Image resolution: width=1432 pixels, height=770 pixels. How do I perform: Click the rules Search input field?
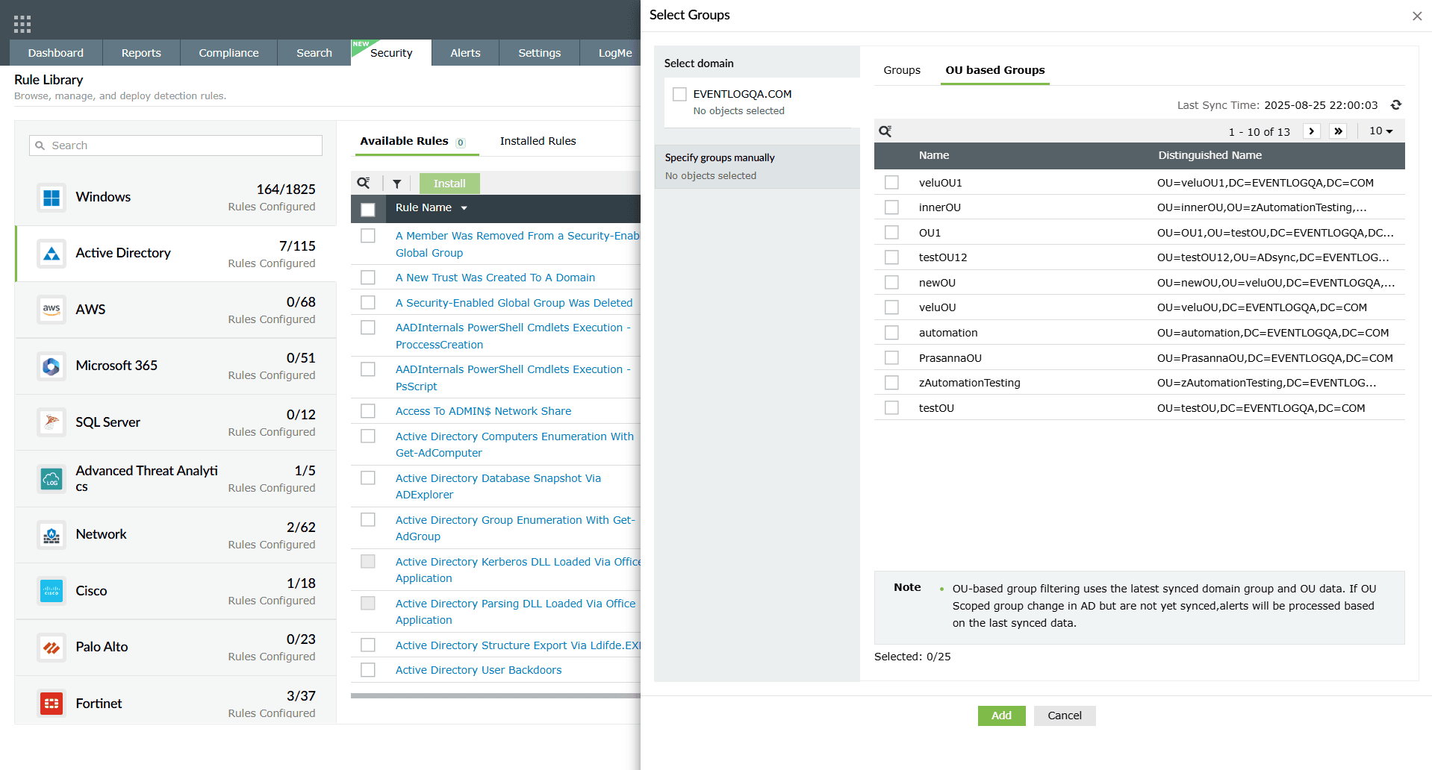175,145
